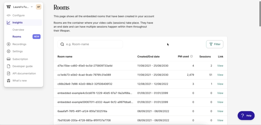Click the search magnifier icon
The image size is (261, 125).
click(x=62, y=44)
